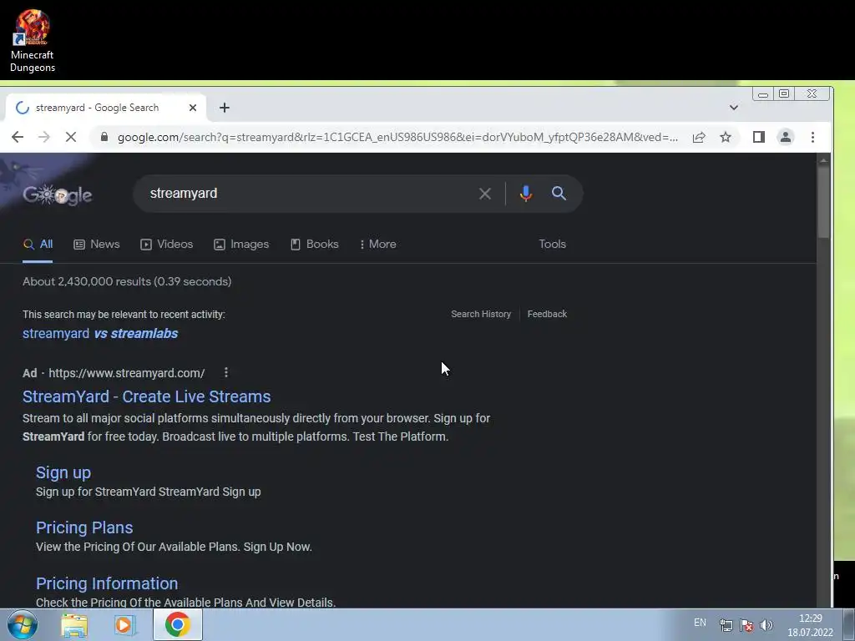Click the ad URL https://www.streamyard.com/
This screenshot has height=641, width=855.
pyautogui.click(x=127, y=373)
